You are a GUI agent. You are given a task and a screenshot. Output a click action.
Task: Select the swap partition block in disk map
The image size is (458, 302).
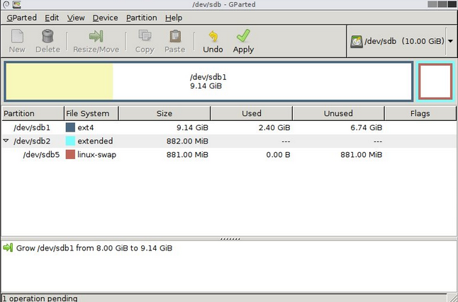tap(435, 81)
